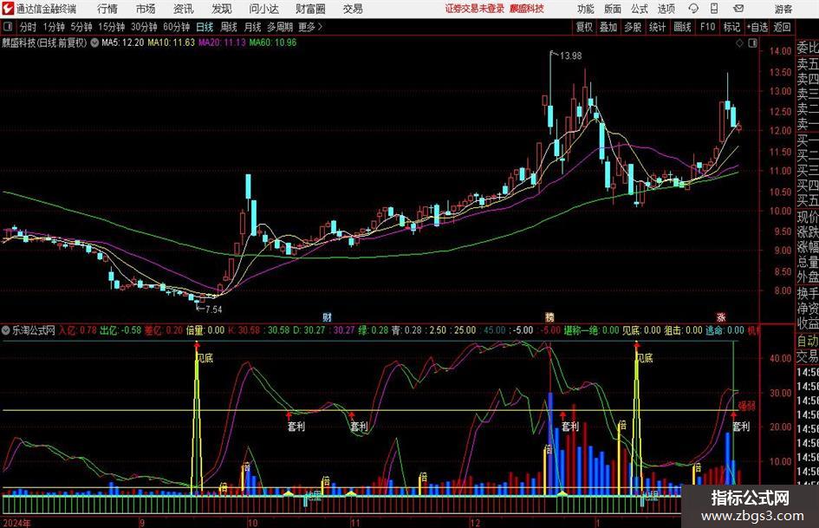The image size is (819, 528).
Task: Click the 涨 event marker under the chart
Action: tap(721, 317)
